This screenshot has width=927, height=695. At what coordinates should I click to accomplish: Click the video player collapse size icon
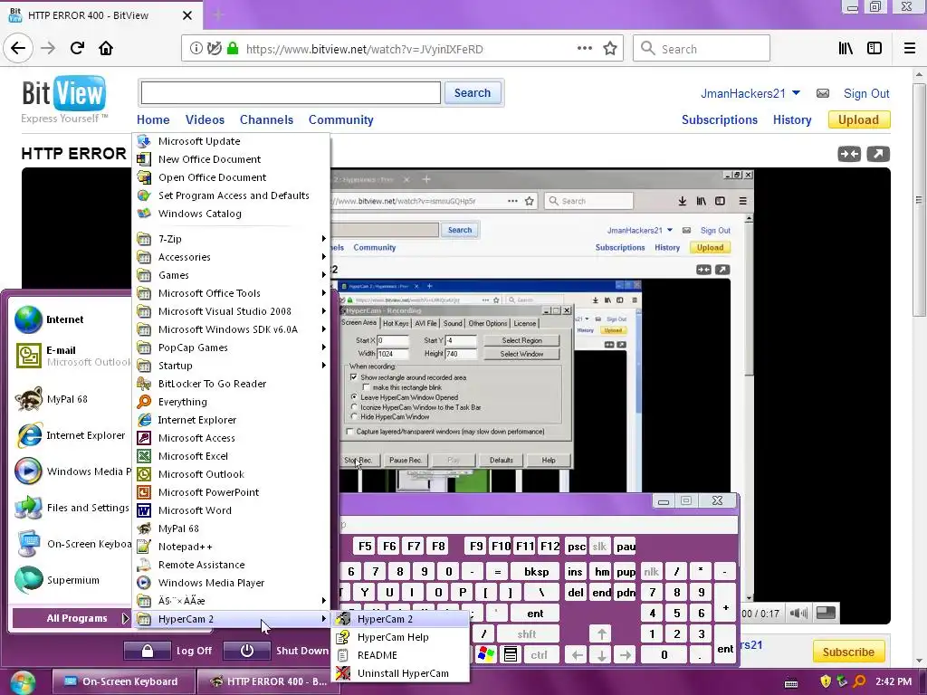tap(849, 154)
